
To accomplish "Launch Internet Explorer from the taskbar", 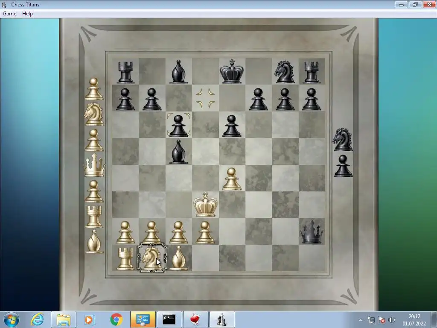I will pos(38,319).
